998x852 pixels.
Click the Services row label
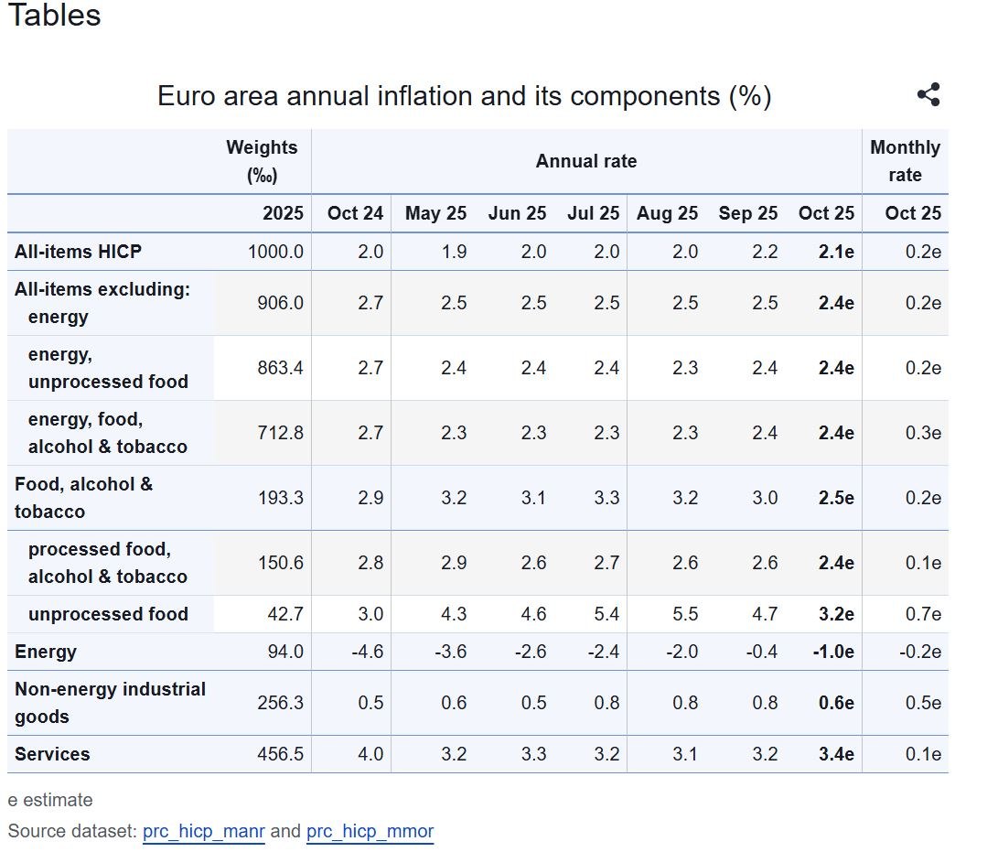(52, 754)
